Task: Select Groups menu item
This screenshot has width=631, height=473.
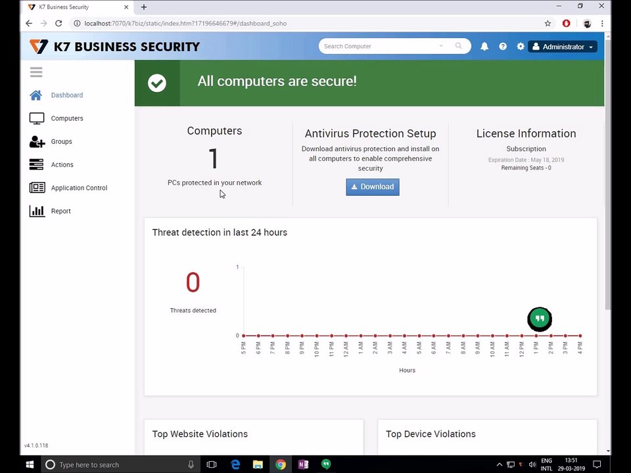Action: click(62, 142)
